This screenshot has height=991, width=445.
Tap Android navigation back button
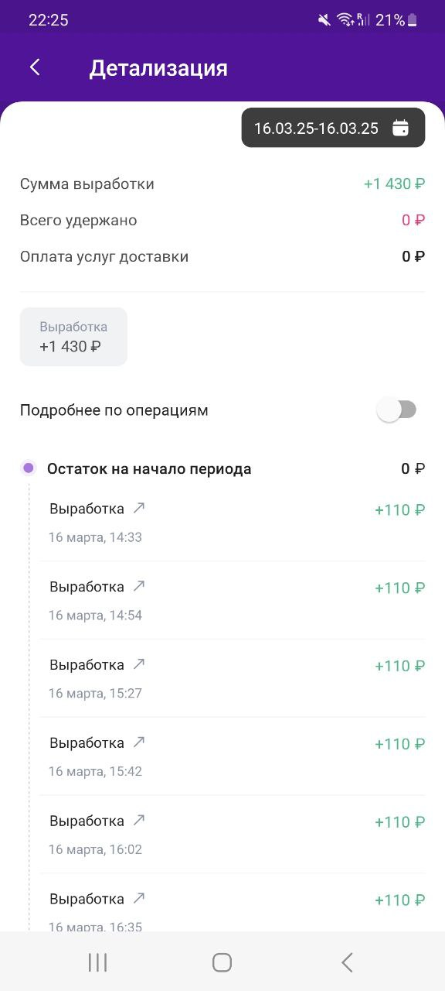[347, 962]
